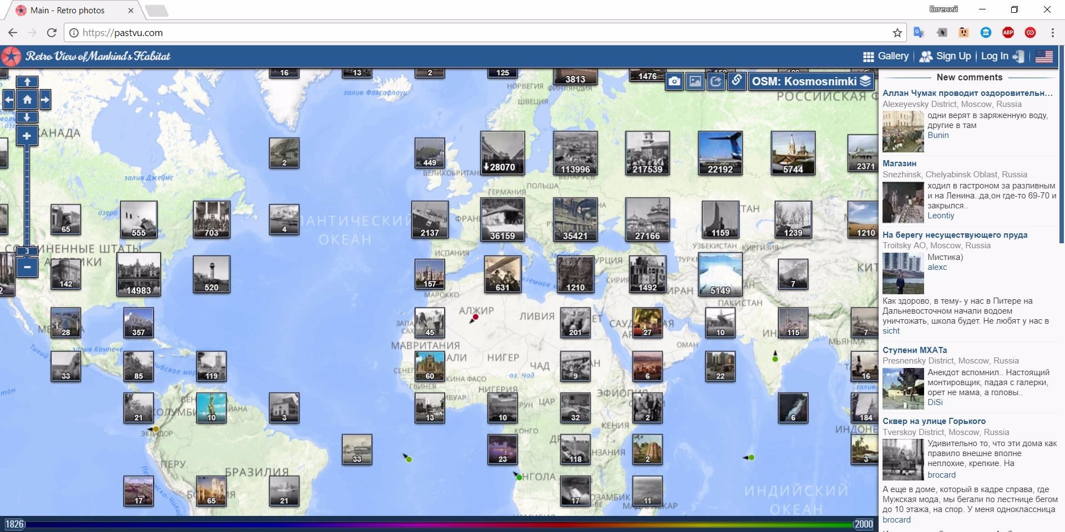Close the Main - Retro photos tab
Image resolution: width=1065 pixels, height=532 pixels.
[x=131, y=10]
